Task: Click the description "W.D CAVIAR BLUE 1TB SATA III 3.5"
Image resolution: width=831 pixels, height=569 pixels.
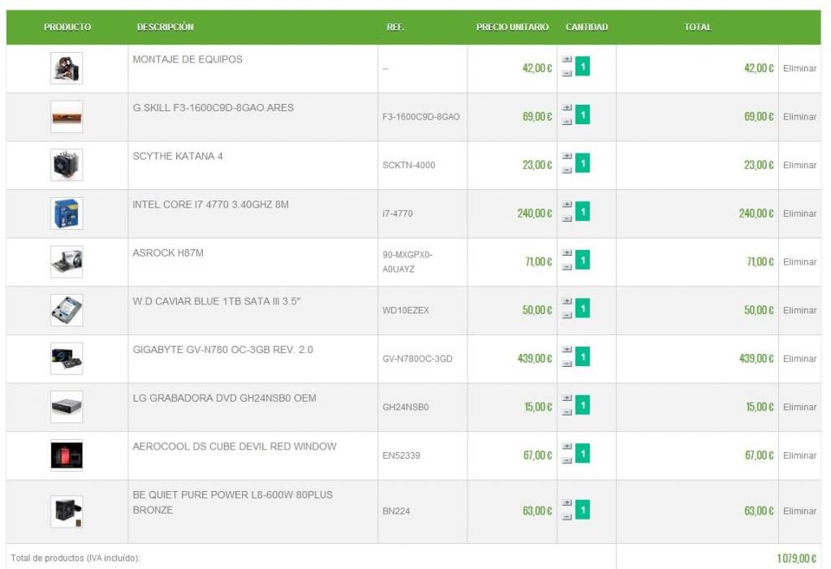Action: [216, 301]
